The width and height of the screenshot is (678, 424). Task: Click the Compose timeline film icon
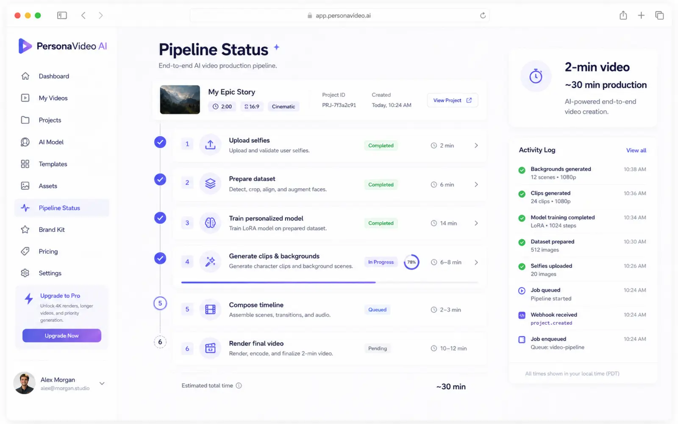click(210, 309)
